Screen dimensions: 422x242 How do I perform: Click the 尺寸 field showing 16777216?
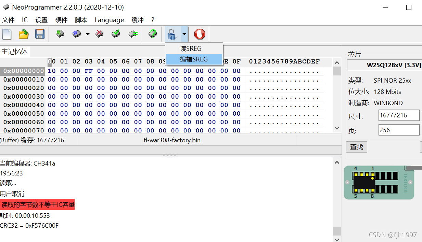[399, 115]
